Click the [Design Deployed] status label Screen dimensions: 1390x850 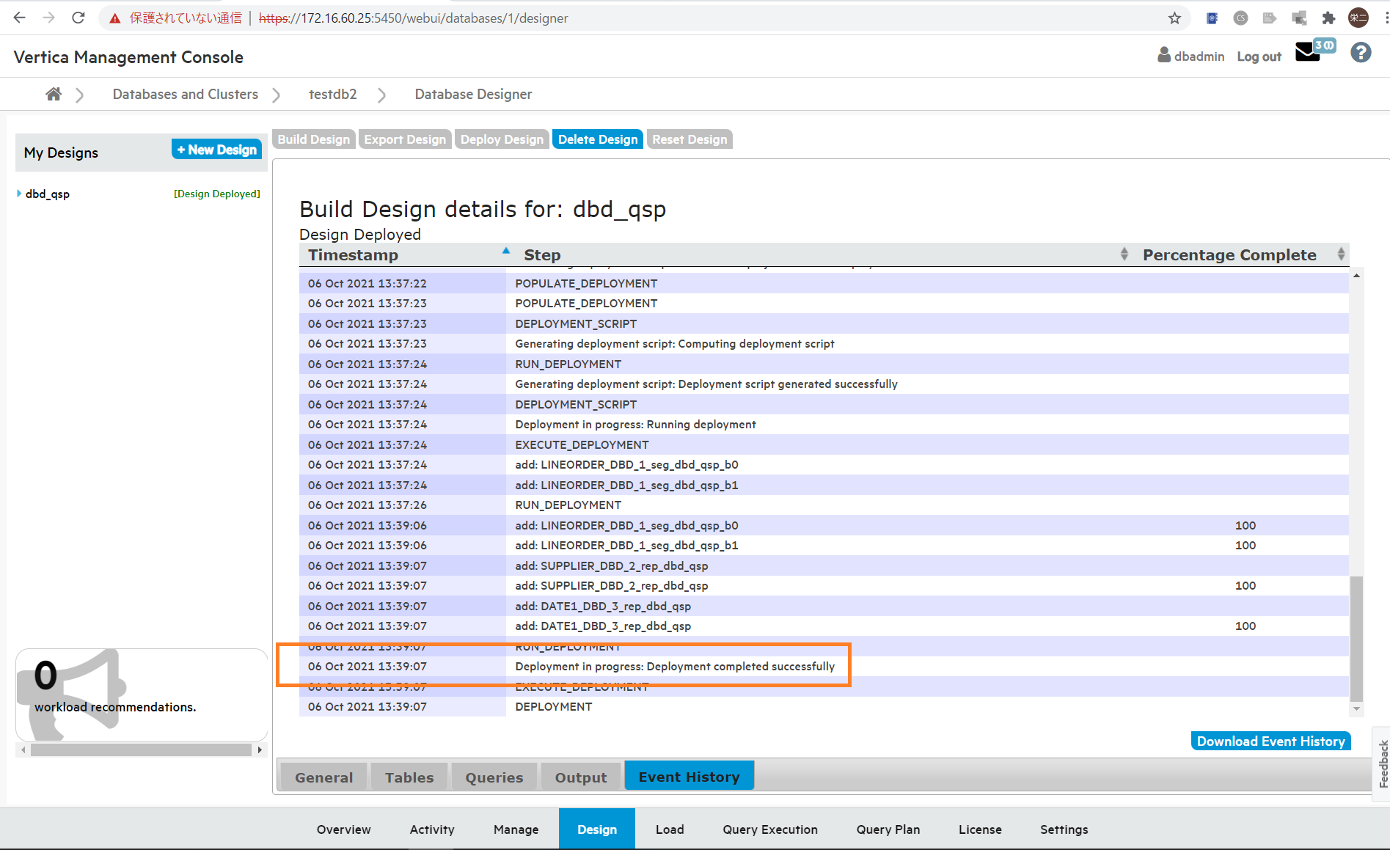click(x=217, y=194)
